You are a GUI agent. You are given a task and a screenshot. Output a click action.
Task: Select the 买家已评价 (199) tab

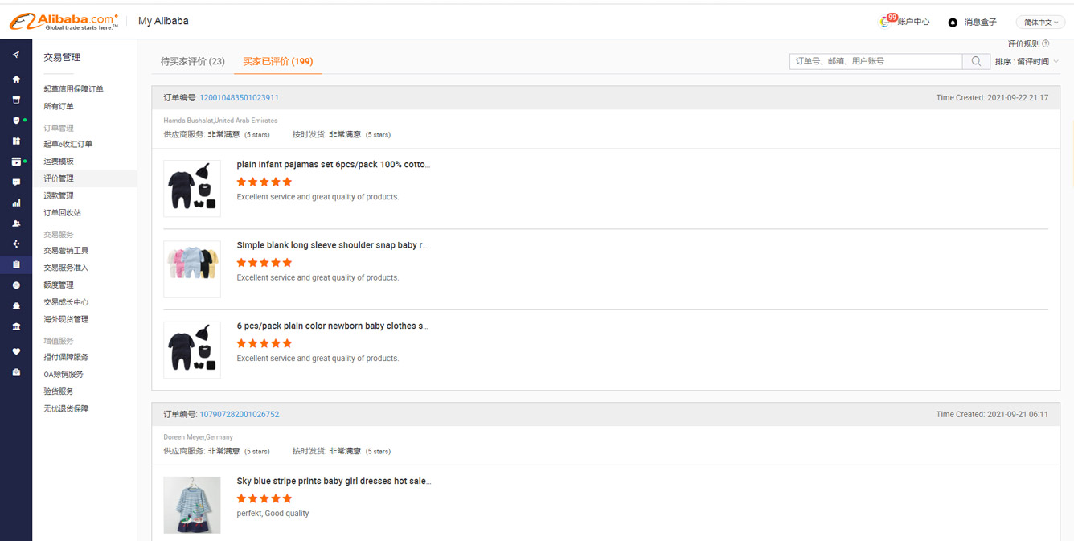click(278, 61)
